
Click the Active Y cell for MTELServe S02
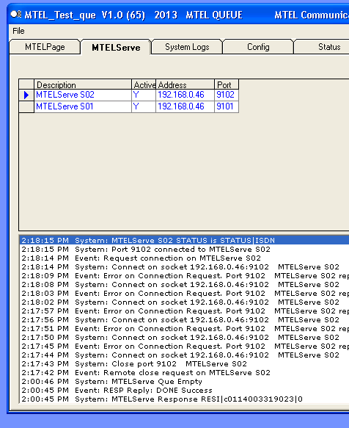pyautogui.click(x=144, y=95)
